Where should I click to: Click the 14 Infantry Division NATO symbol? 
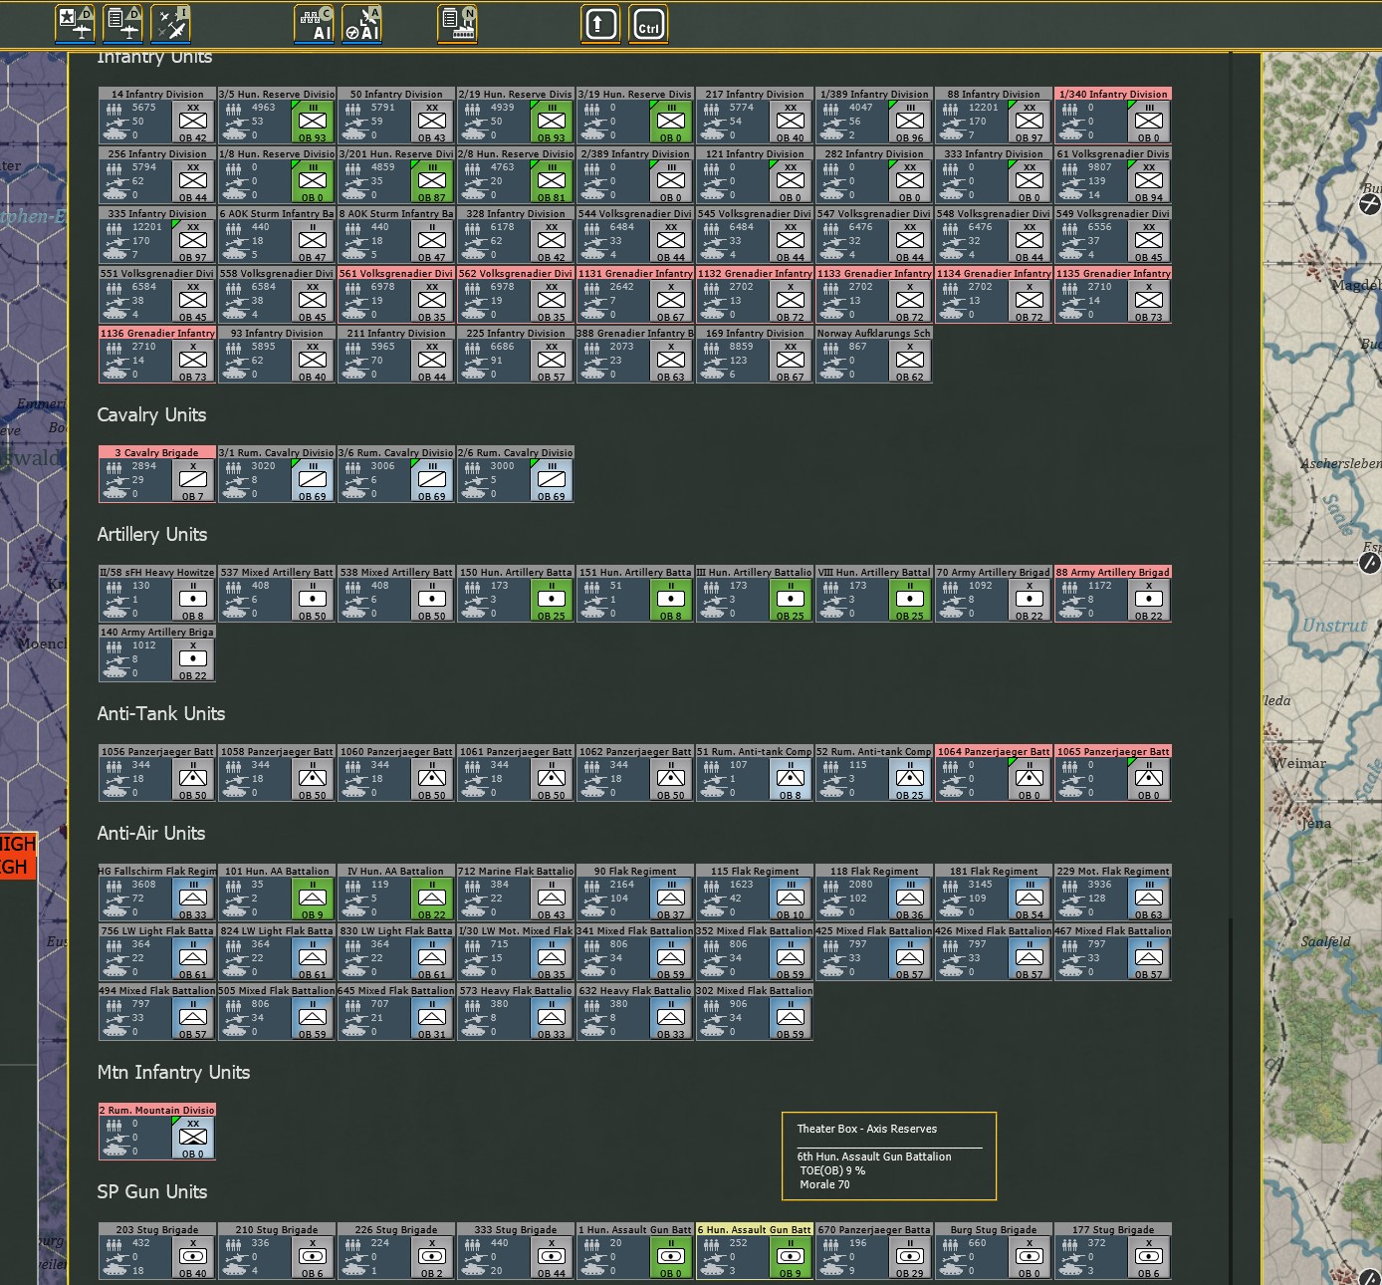pyautogui.click(x=193, y=122)
